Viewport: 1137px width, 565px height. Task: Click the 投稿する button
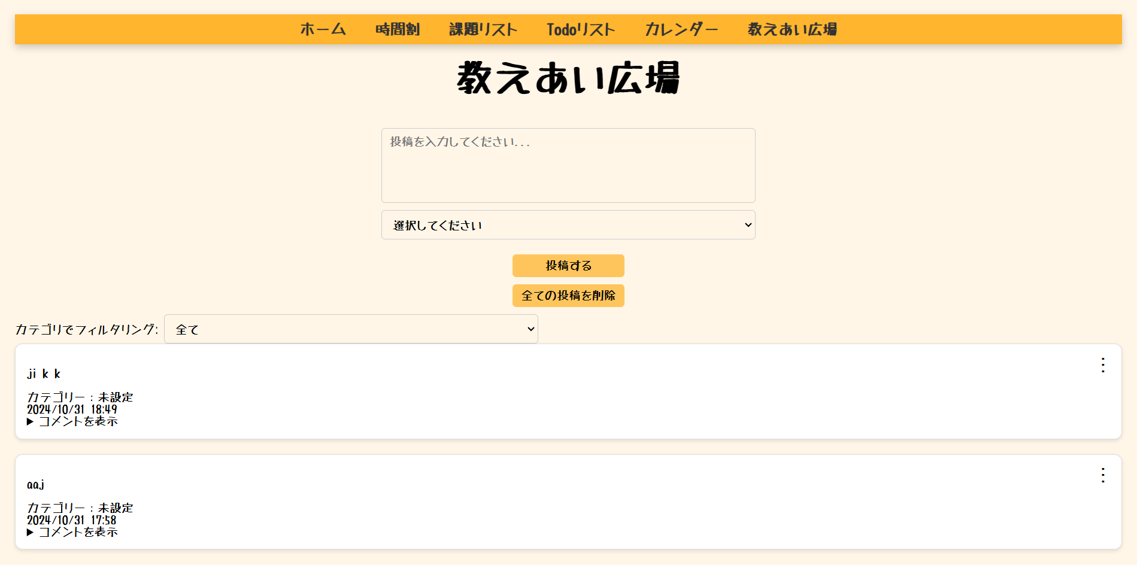pos(568,266)
